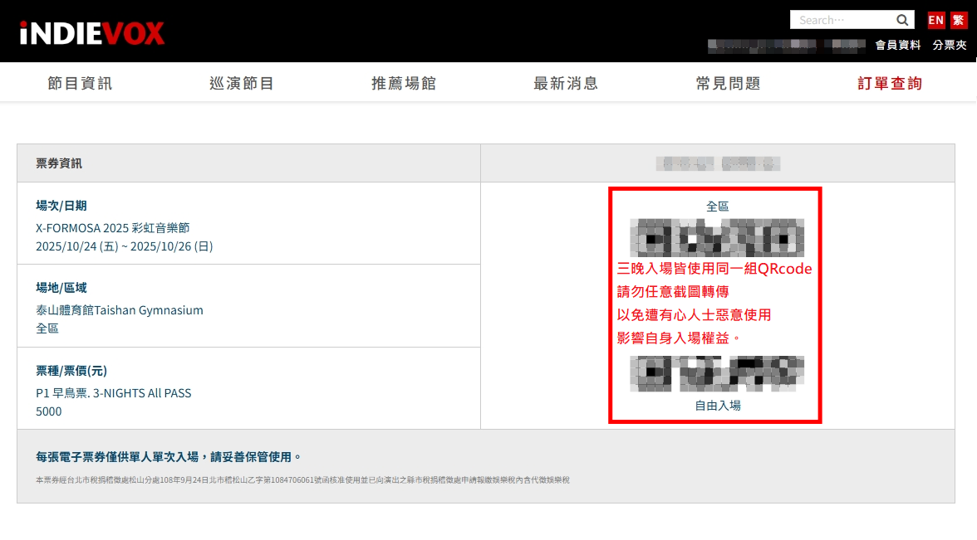Click event name X-FORMOSA 2025 彩虹音樂節
The height and width of the screenshot is (540, 977).
(113, 227)
